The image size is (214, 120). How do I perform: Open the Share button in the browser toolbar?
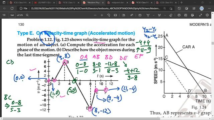pyautogui.click(x=194, y=8)
